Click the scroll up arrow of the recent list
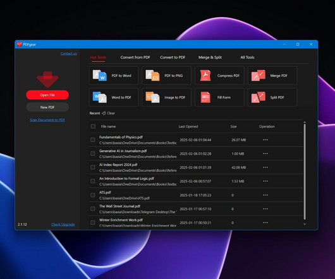The width and height of the screenshot is (335, 279). pyautogui.click(x=305, y=122)
